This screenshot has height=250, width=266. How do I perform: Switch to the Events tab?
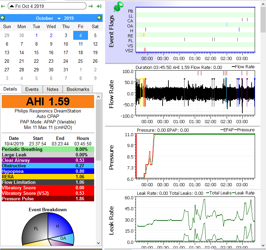32,89
